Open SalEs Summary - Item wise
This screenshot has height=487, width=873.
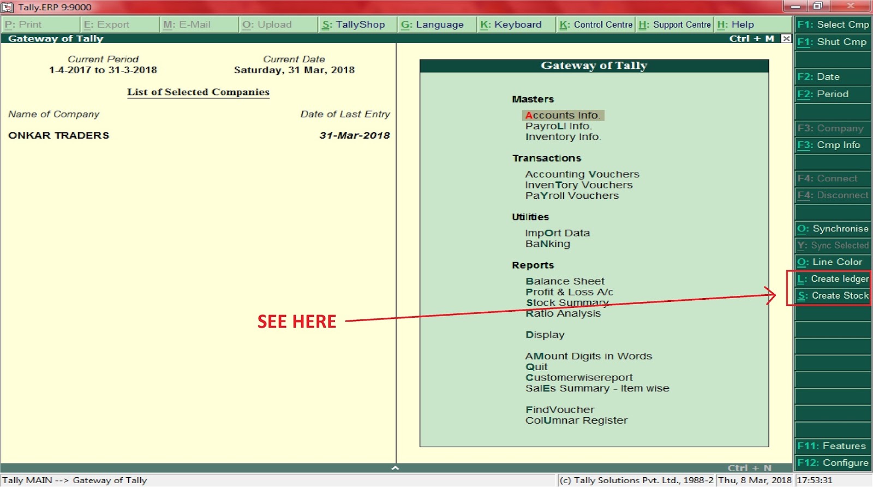597,388
